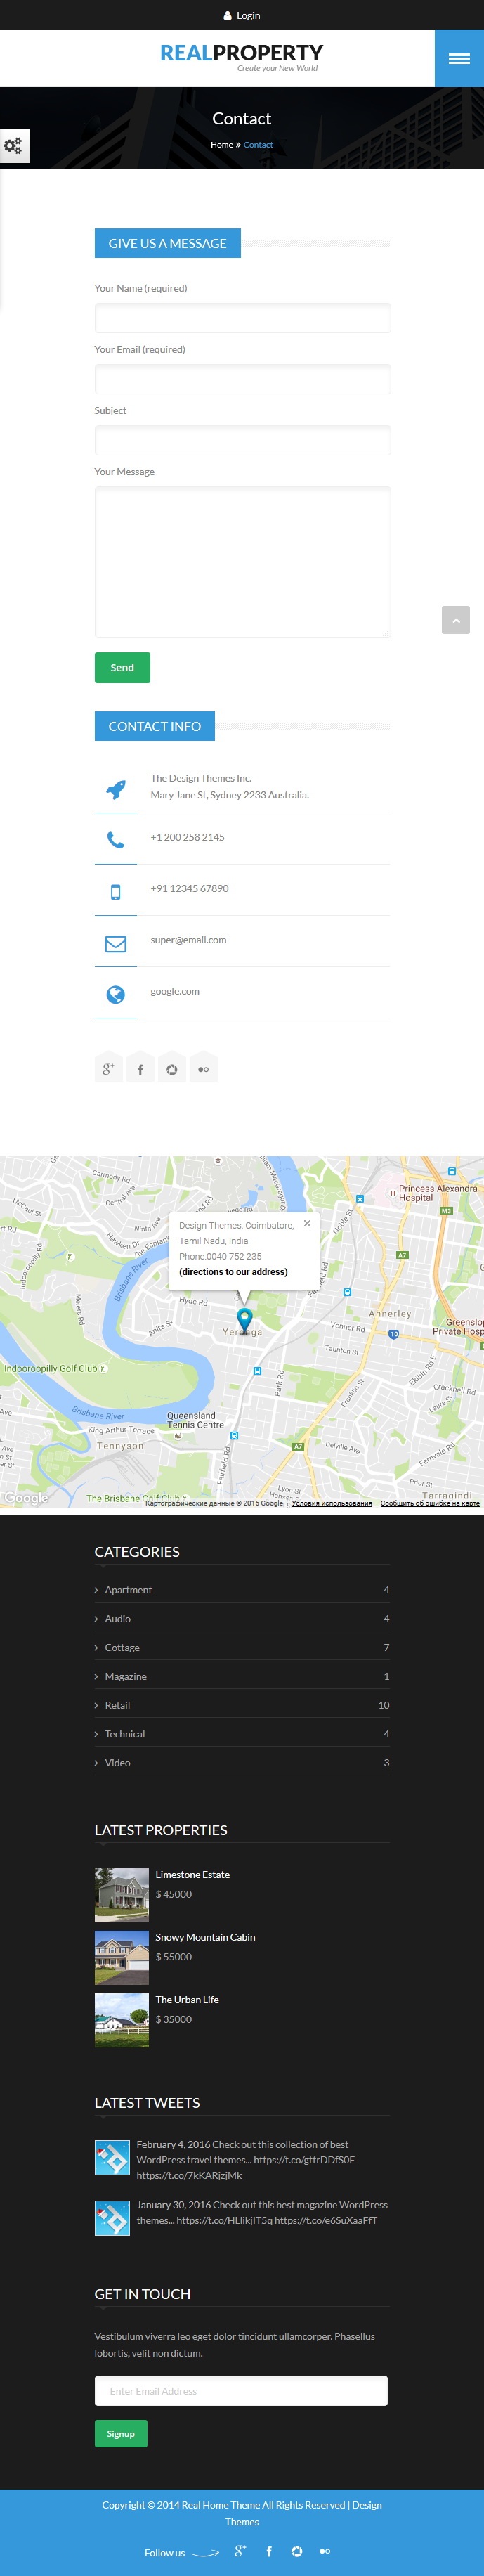The image size is (484, 2576).
Task: Click +91 12345 67890 mobile number
Action: (189, 888)
